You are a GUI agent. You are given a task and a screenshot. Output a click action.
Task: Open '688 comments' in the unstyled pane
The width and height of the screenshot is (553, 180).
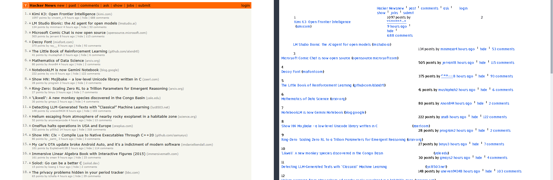[x=400, y=35]
